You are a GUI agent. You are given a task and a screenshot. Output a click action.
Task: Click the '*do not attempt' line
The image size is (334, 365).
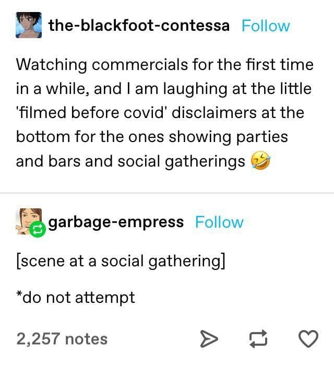pyautogui.click(x=75, y=298)
